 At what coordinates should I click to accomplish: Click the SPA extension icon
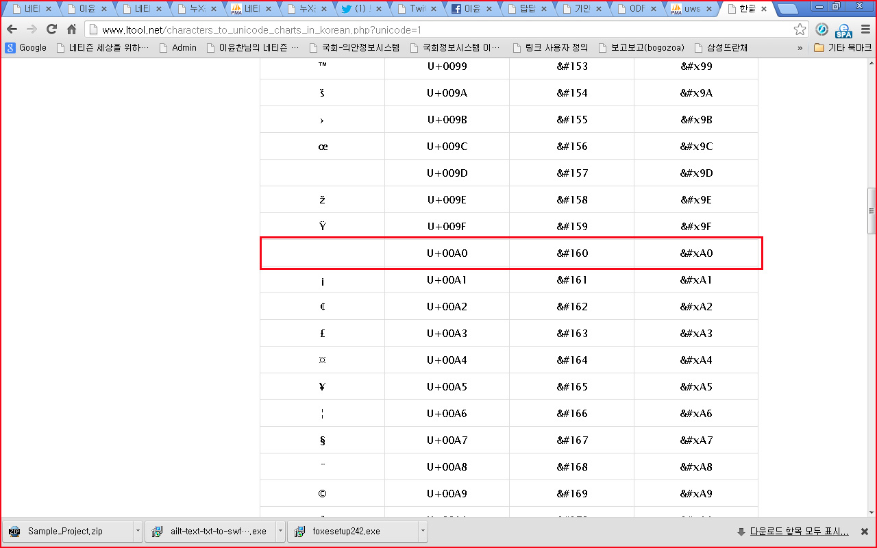[x=843, y=29]
